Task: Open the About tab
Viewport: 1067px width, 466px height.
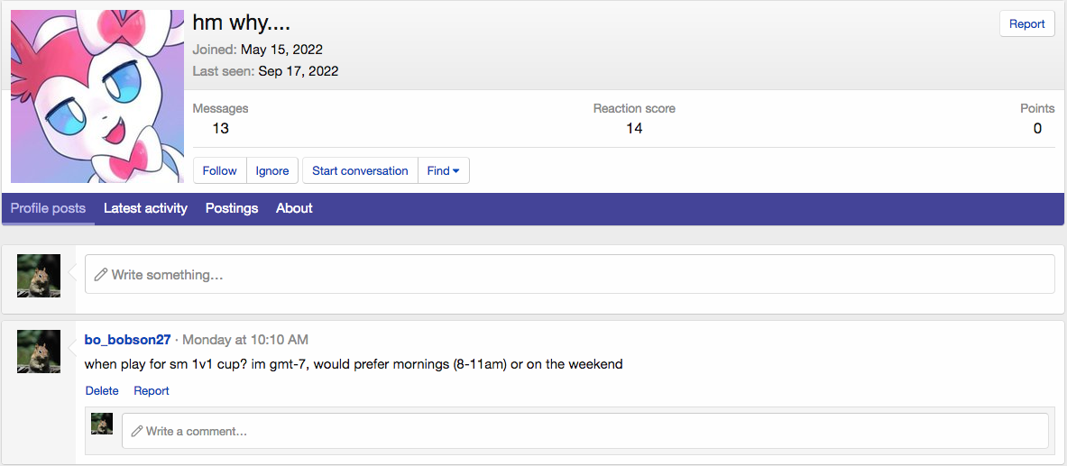Action: (294, 208)
